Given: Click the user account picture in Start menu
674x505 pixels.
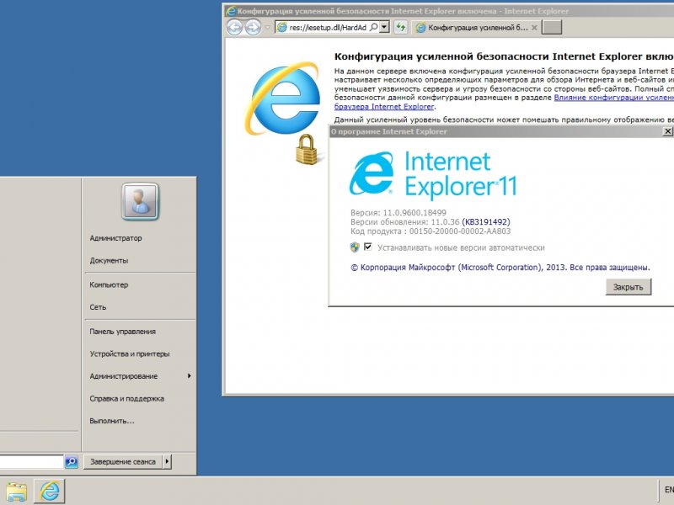Looking at the screenshot, I should (x=140, y=202).
